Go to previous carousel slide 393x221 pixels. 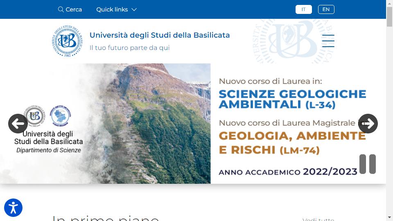click(x=18, y=124)
